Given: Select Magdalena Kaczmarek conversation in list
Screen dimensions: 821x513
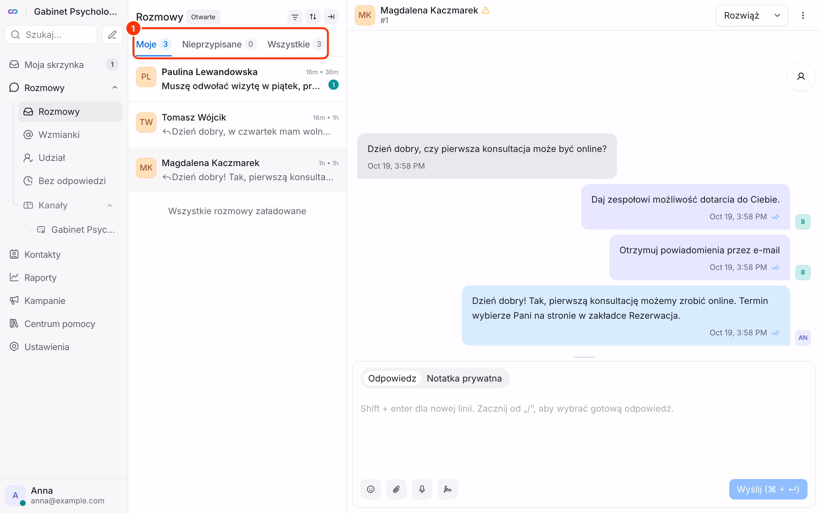Looking at the screenshot, I should pyautogui.click(x=237, y=170).
